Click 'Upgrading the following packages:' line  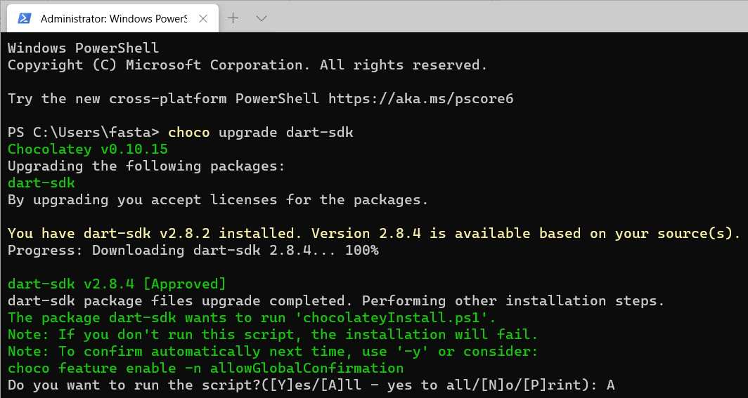coord(146,166)
